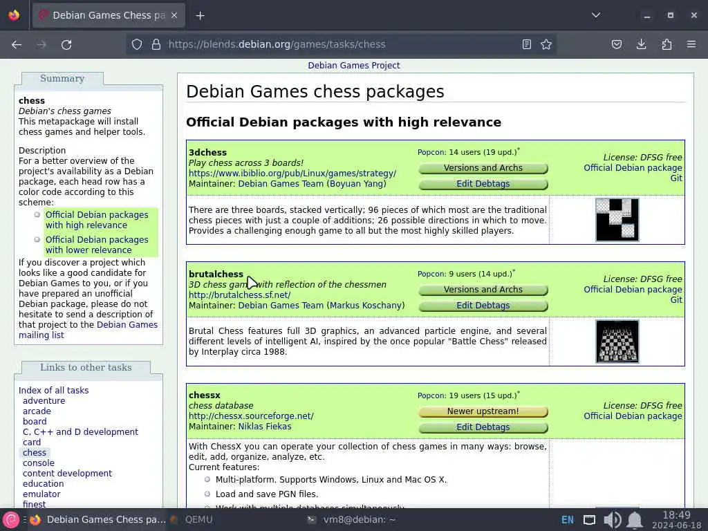Open the tracking protection shield icon
The width and height of the screenshot is (708, 531).
click(x=137, y=44)
